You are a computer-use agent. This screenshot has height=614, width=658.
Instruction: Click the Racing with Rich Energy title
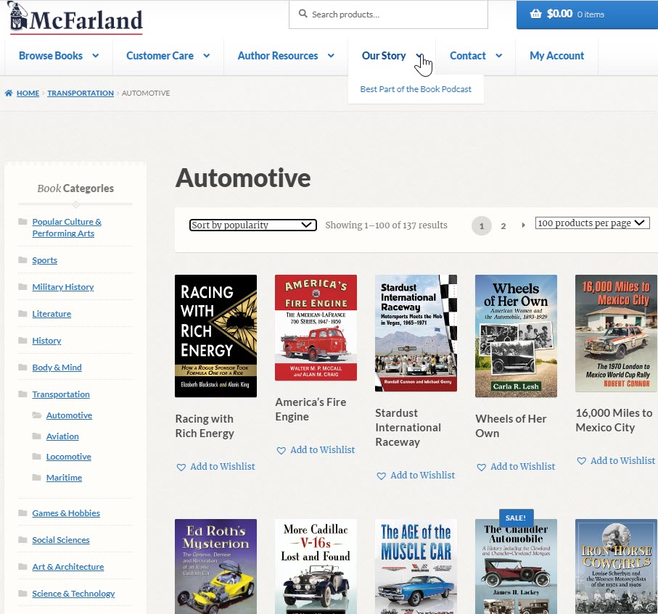click(205, 426)
